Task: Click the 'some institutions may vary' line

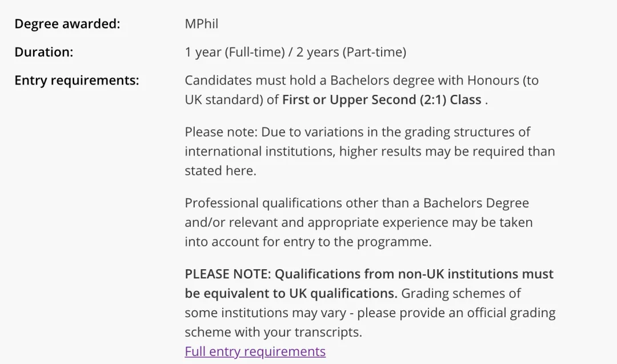Action: pos(370,313)
